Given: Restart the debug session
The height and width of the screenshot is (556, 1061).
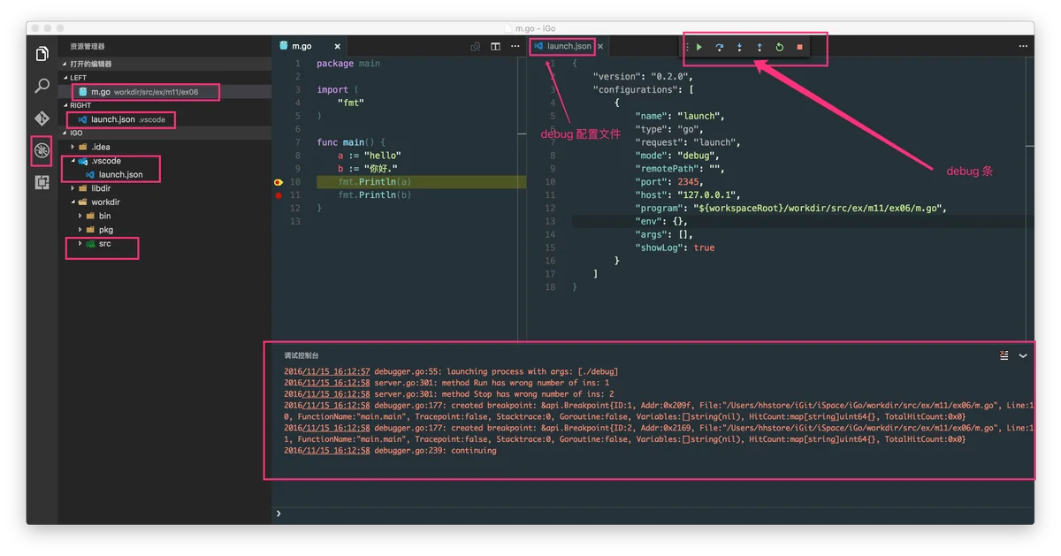Looking at the screenshot, I should point(780,48).
